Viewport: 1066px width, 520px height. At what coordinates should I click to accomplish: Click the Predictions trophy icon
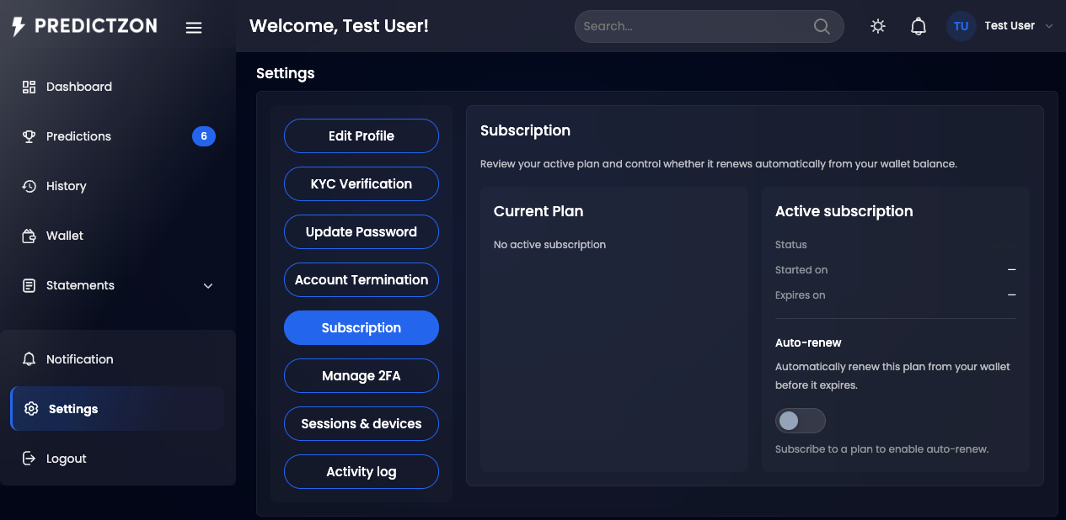click(29, 136)
